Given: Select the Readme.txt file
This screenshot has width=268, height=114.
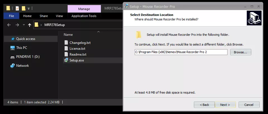Looking at the screenshot, I should (78, 54).
